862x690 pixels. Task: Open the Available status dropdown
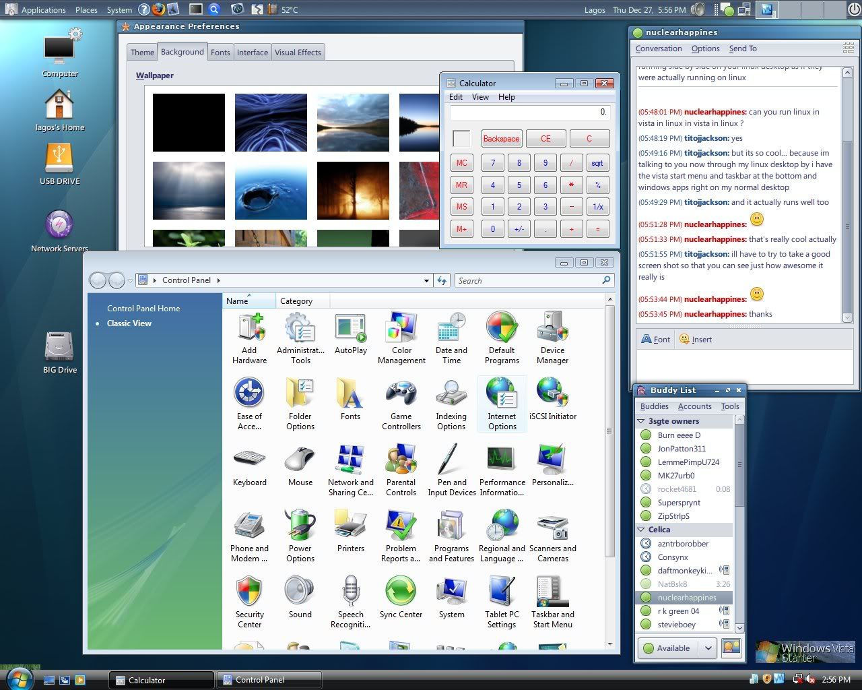tap(708, 648)
